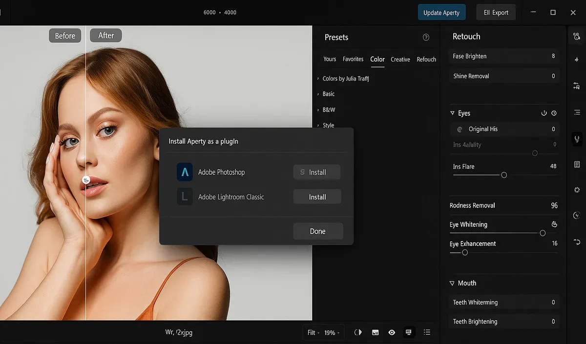The height and width of the screenshot is (344, 586).
Task: Toggle the Eyes section power icon
Action: (544, 113)
